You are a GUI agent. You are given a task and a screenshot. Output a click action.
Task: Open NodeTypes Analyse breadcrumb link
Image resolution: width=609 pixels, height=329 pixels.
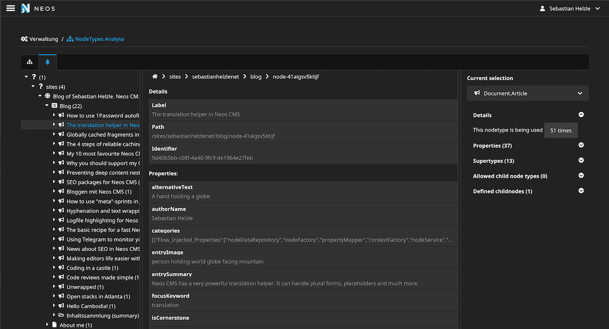click(95, 39)
